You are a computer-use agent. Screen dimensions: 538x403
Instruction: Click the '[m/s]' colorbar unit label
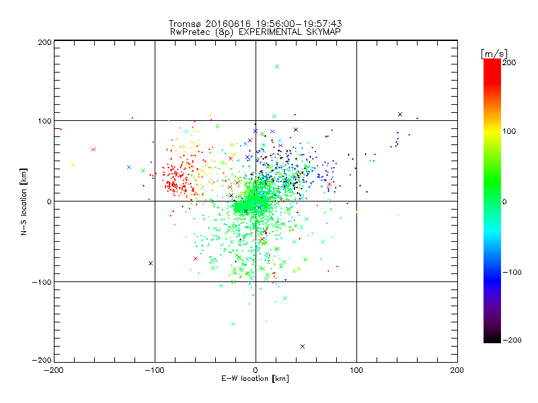494,54
